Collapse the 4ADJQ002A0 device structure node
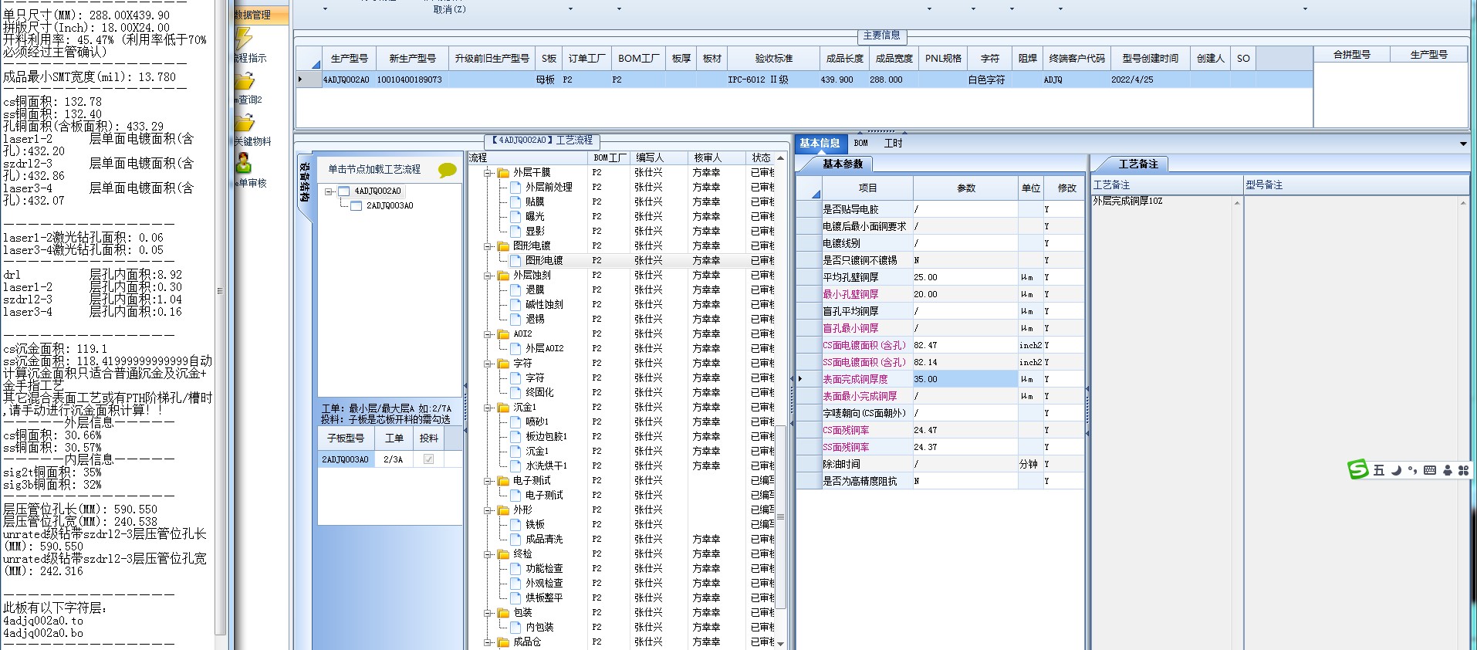Screen dimensions: 1477x650 click(x=329, y=191)
